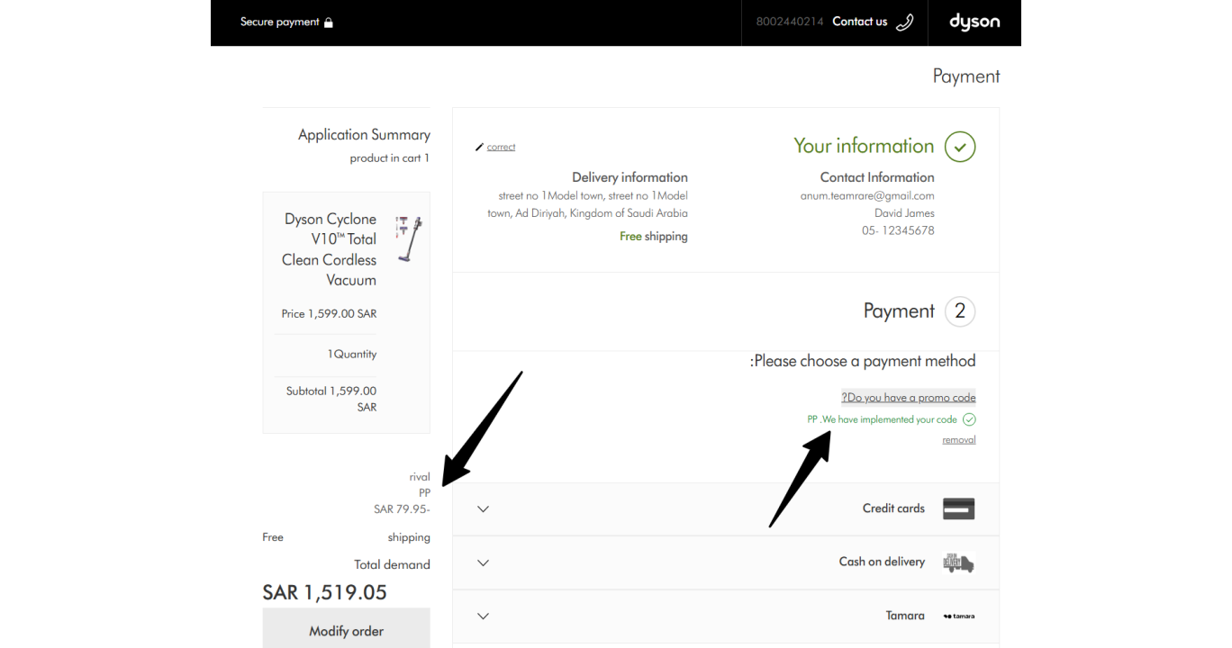Click the Price 1,599.00 SAR text

(x=329, y=314)
